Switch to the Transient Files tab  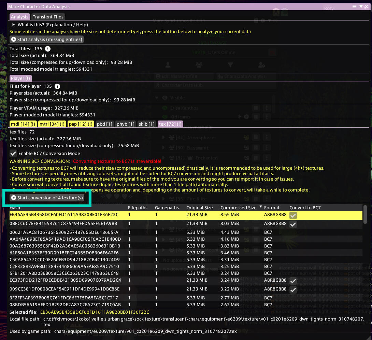pyautogui.click(x=48, y=17)
